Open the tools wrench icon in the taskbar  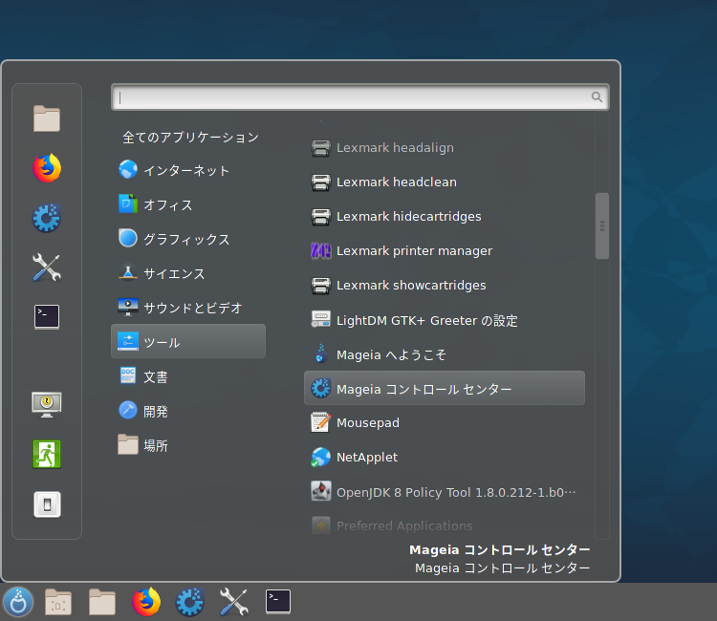click(234, 602)
